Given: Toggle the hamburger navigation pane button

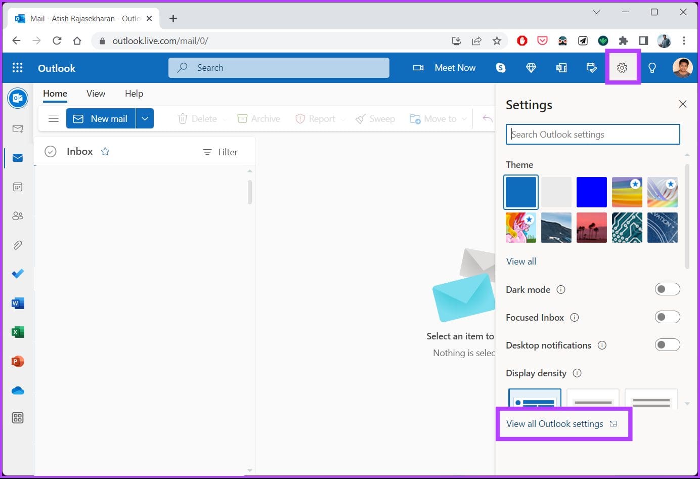Looking at the screenshot, I should coord(53,118).
